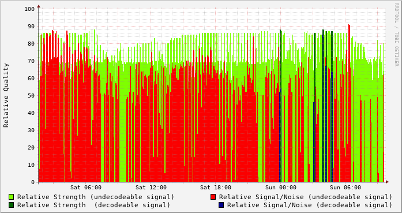Click the red arrow atop the y-axis
The width and height of the screenshot is (402, 213).
39,6
